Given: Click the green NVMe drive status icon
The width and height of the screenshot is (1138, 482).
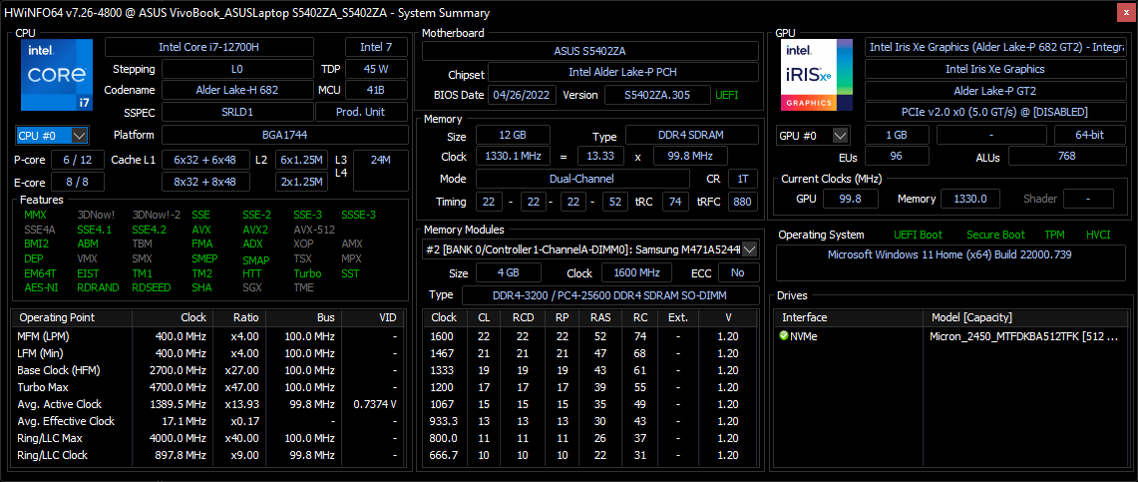Looking at the screenshot, I should pos(784,336).
